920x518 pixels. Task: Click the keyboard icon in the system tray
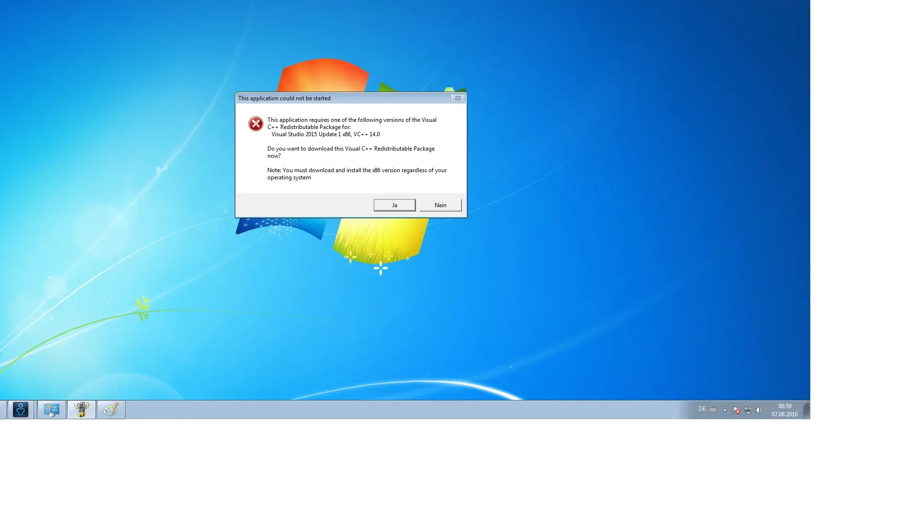click(x=713, y=410)
